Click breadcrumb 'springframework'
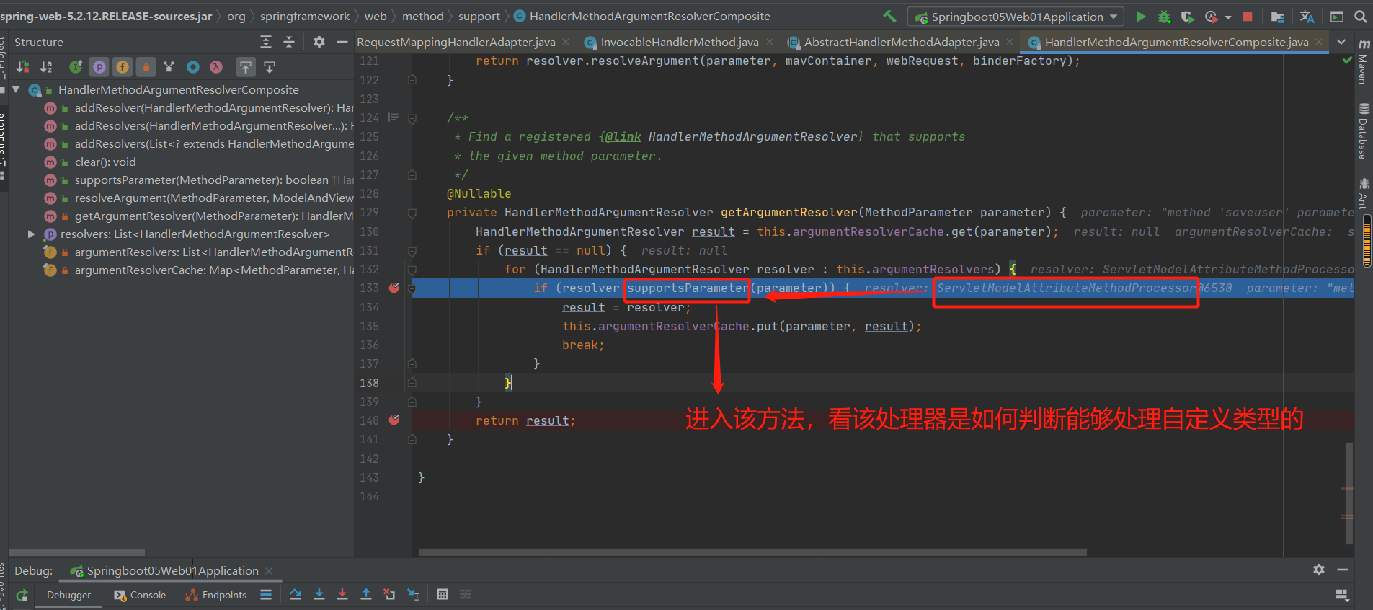 (x=304, y=16)
